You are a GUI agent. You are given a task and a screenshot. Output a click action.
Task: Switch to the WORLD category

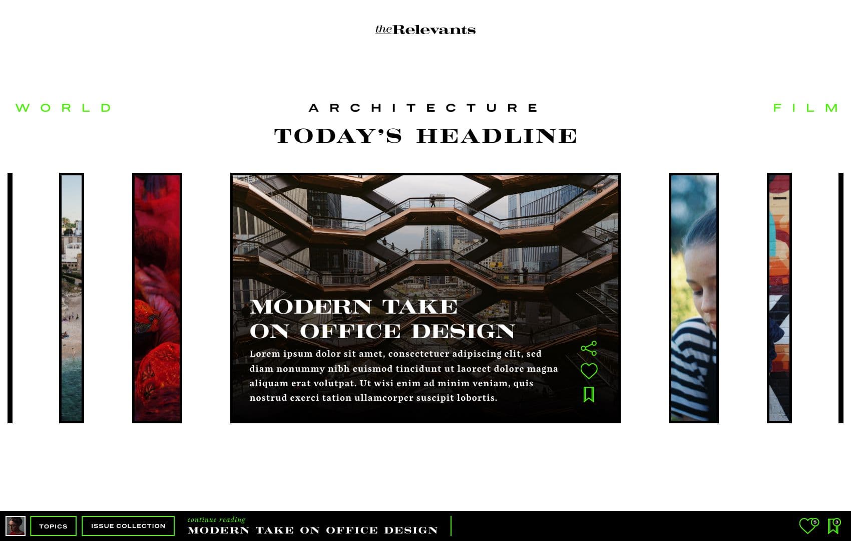pyautogui.click(x=63, y=107)
